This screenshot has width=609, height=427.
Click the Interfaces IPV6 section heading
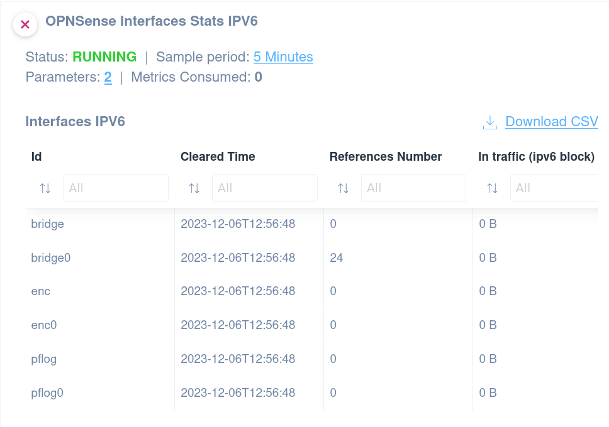coord(75,121)
